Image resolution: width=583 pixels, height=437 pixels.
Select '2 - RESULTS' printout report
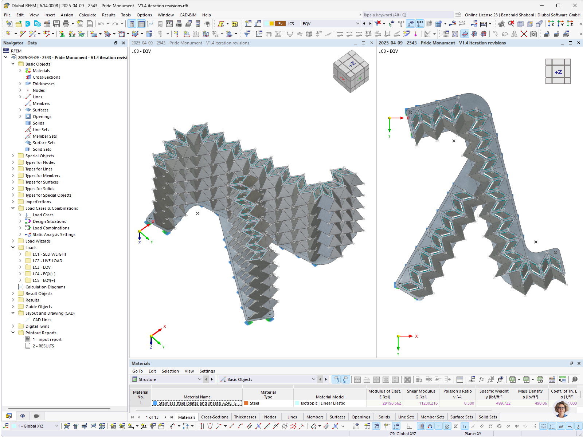[x=43, y=346]
